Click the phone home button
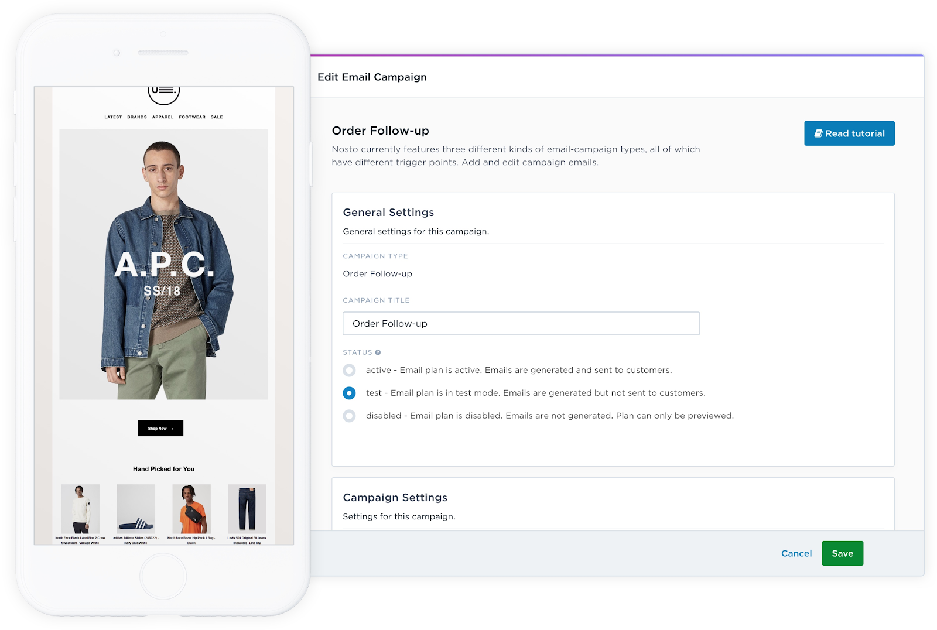 (163, 576)
